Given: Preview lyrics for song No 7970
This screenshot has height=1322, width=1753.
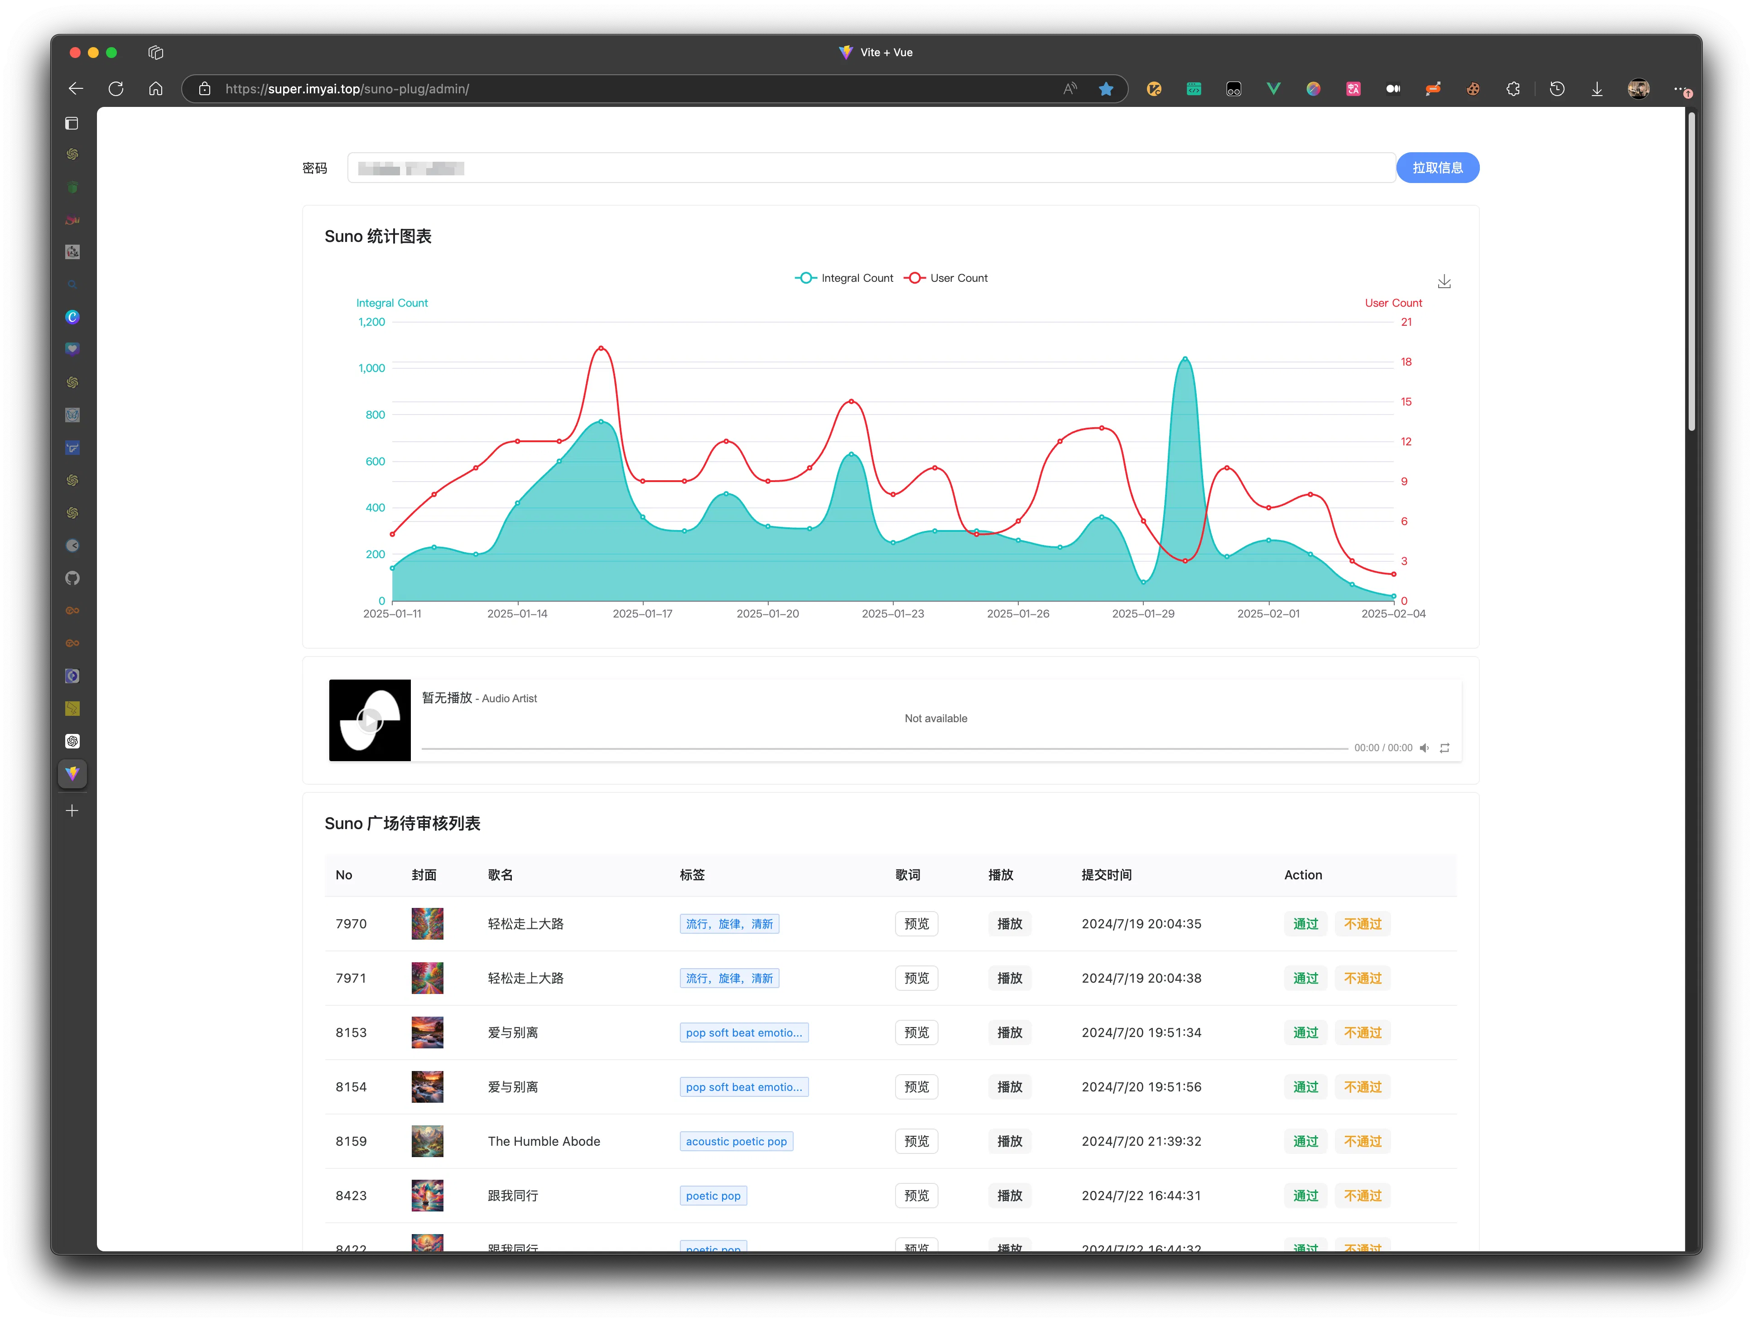Looking at the screenshot, I should coord(916,923).
